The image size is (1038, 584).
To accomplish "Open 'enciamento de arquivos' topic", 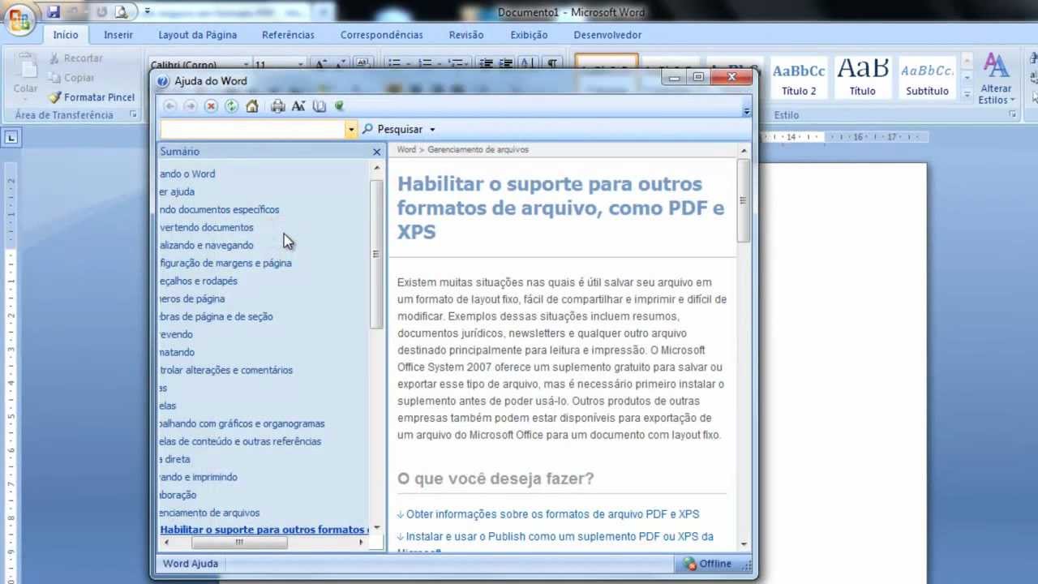I will [x=210, y=513].
